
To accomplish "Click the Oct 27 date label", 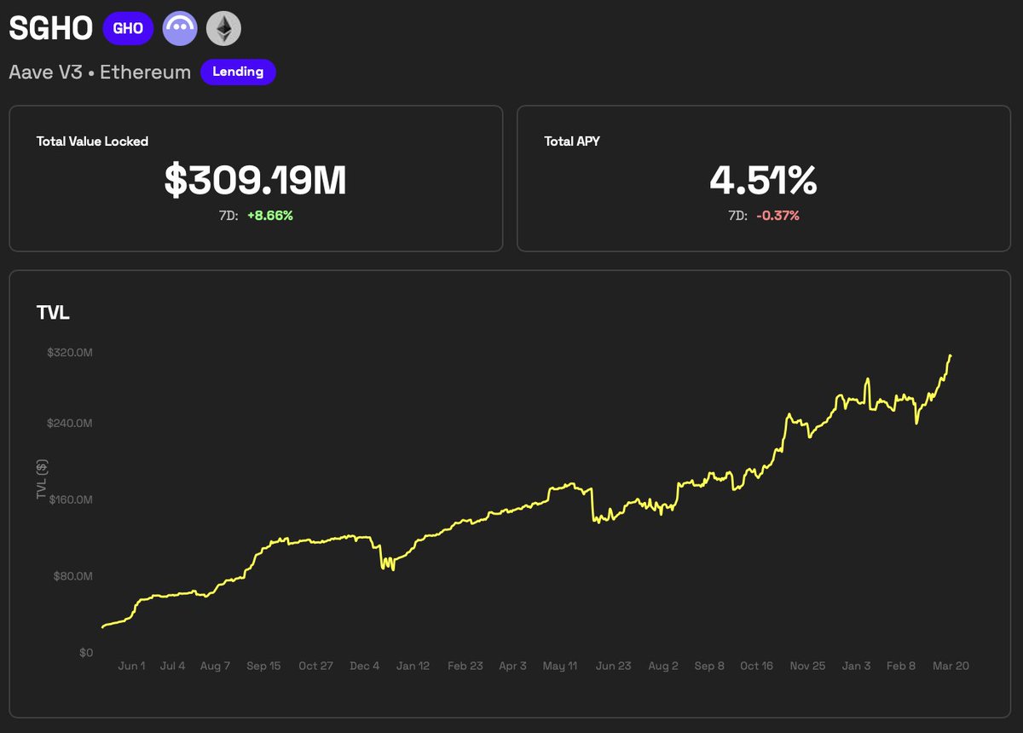I will [315, 666].
